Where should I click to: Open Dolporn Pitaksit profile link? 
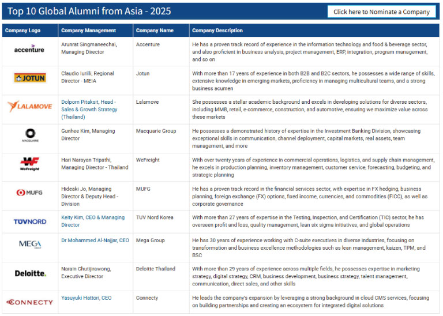click(x=89, y=110)
